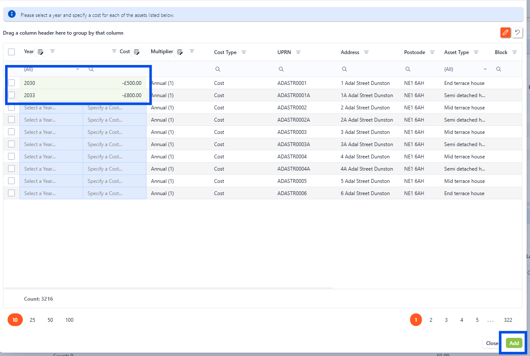Screen dimensions: 530x356
Task: Jump to last page 322
Action: 508,320
